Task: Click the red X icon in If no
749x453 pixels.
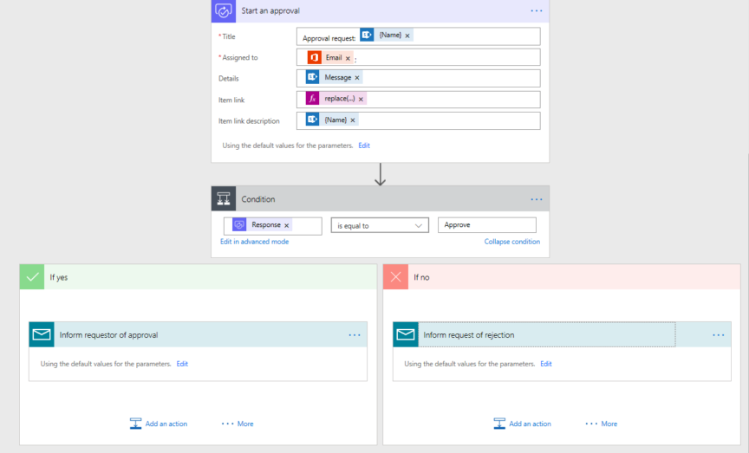Action: tap(396, 277)
